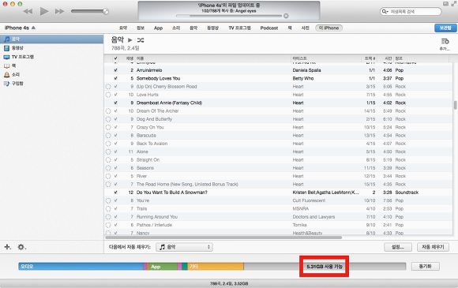Switch to the 동영상 tab in top bar
Screen dimensions: 458x288
212,28
